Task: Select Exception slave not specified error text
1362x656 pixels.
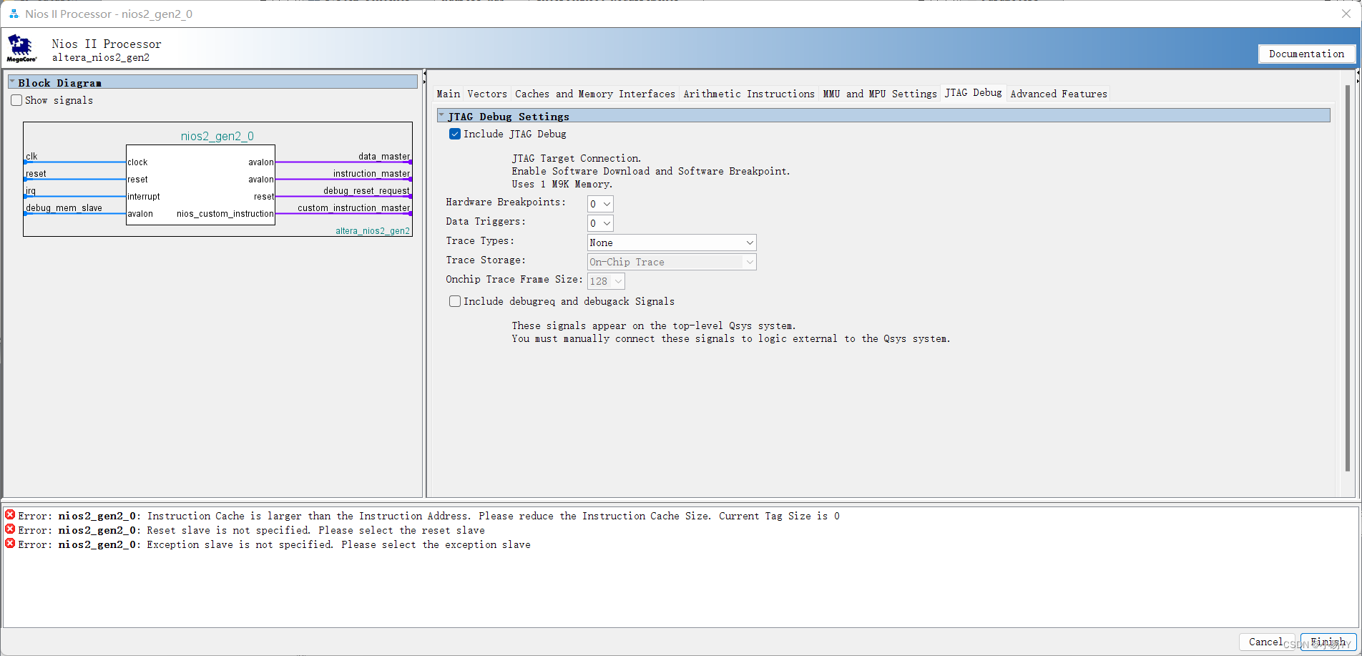Action: pos(338,544)
